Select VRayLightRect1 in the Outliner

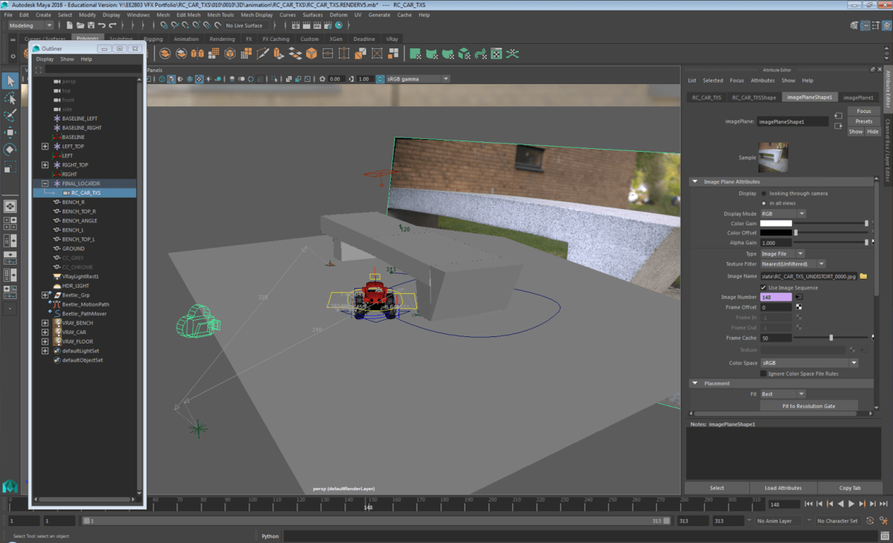pyautogui.click(x=80, y=277)
